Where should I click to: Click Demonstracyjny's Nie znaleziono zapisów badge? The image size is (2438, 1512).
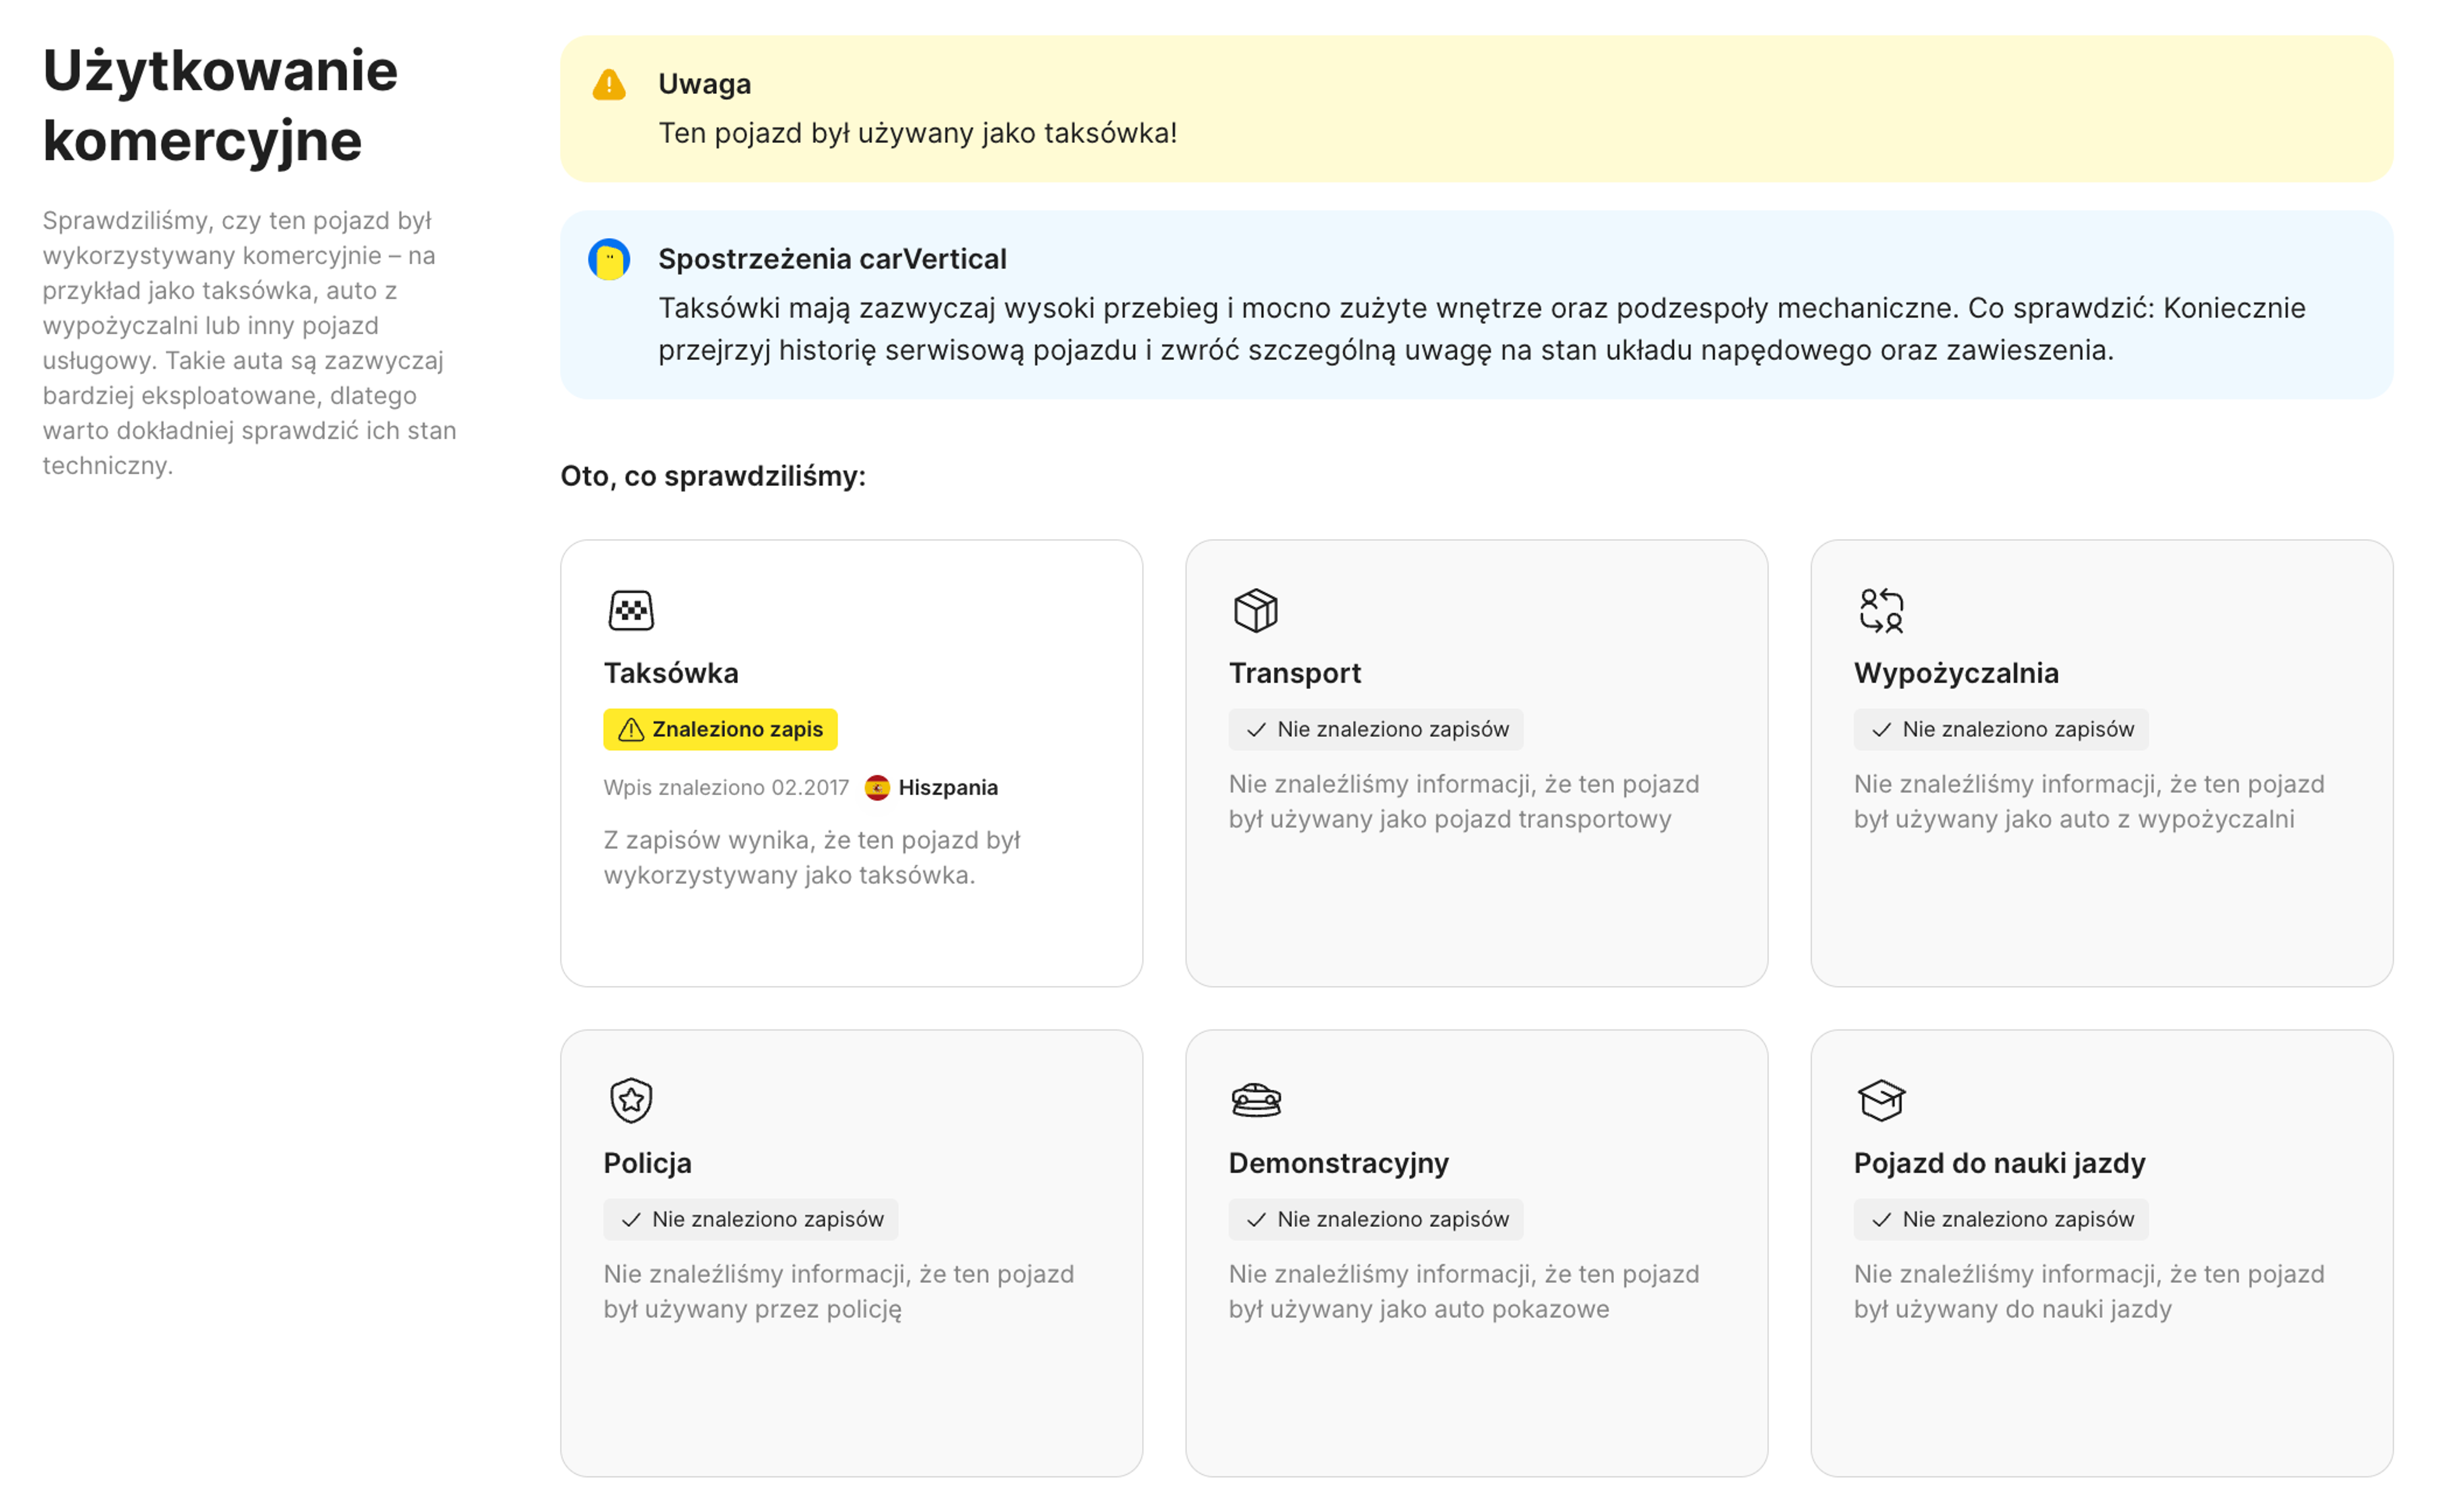[1375, 1219]
